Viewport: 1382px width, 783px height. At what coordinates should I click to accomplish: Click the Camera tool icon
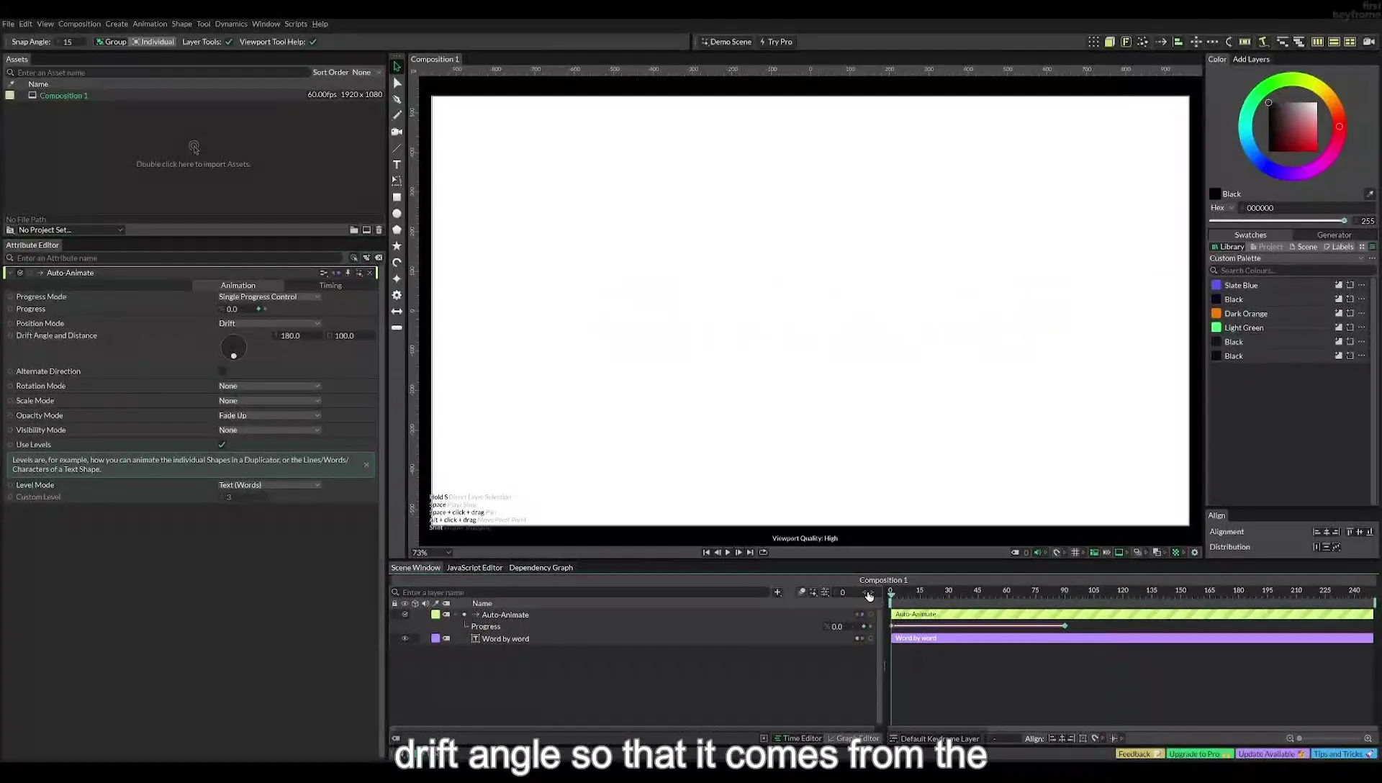pyautogui.click(x=397, y=132)
